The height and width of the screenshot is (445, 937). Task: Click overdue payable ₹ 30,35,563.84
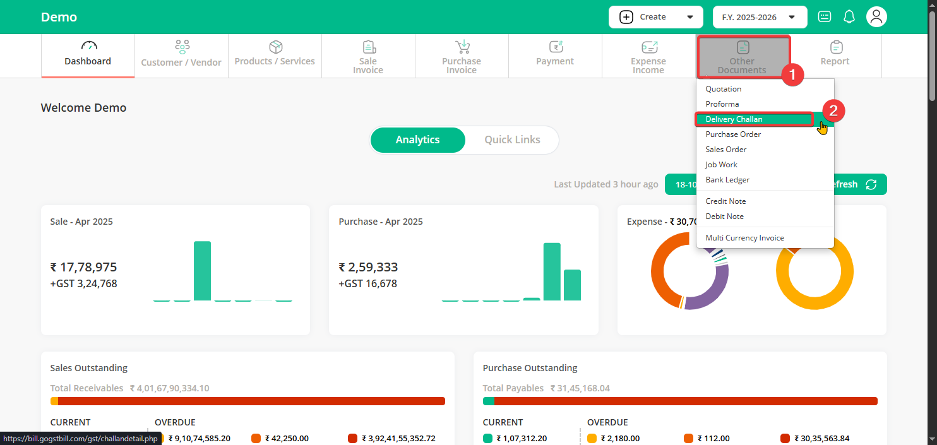(x=821, y=438)
